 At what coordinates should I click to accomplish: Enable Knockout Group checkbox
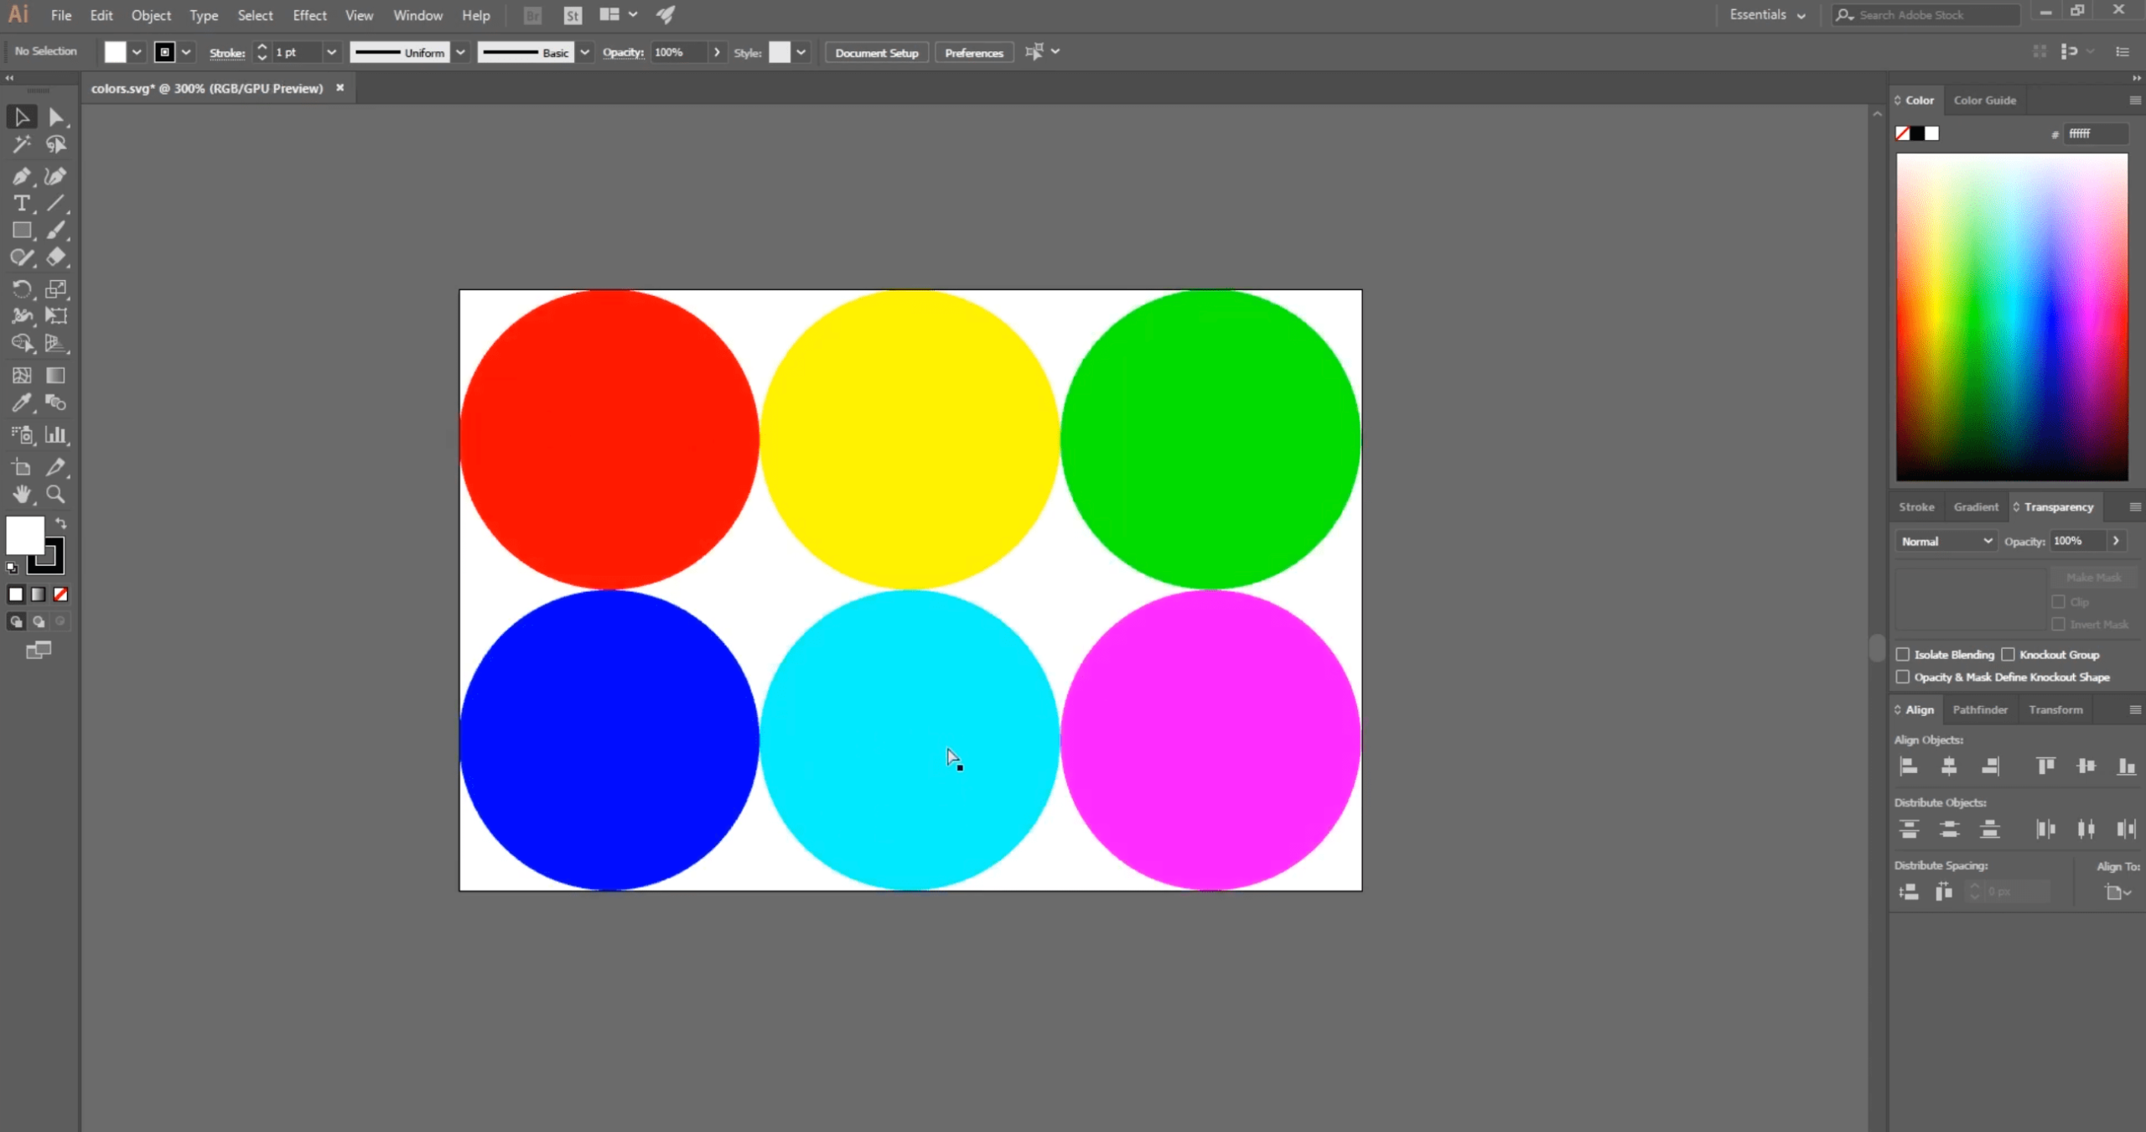(2009, 655)
